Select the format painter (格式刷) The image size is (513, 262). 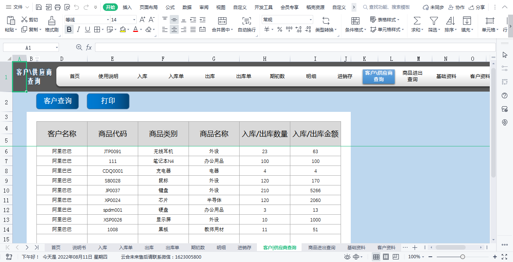pos(52,24)
